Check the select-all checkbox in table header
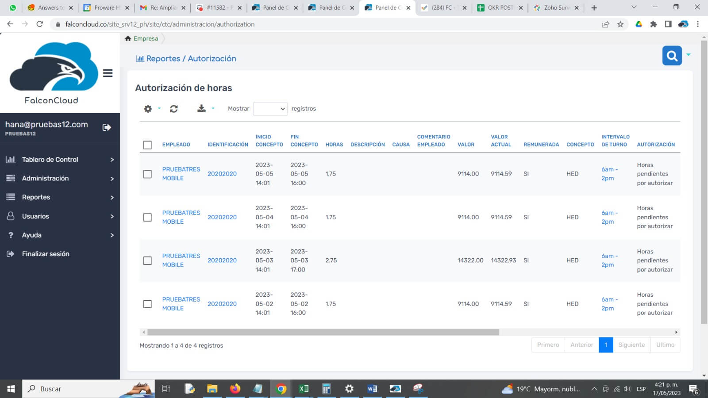708x398 pixels. pyautogui.click(x=147, y=145)
